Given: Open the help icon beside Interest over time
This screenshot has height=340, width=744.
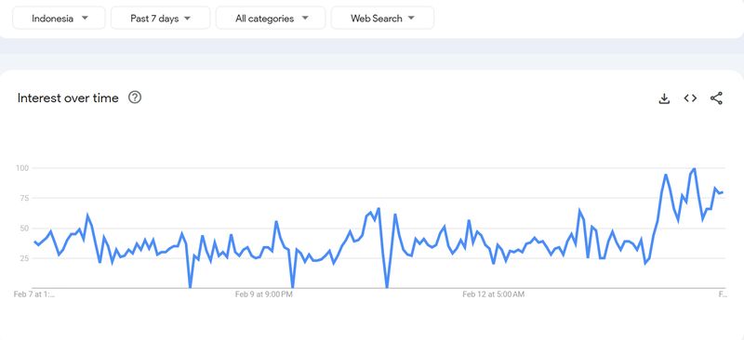Looking at the screenshot, I should [135, 98].
